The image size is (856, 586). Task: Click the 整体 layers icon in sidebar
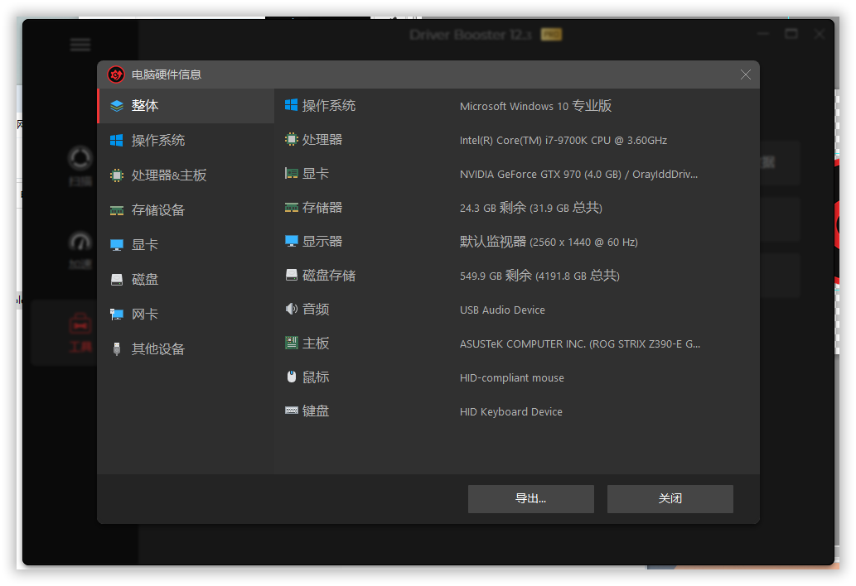[117, 106]
